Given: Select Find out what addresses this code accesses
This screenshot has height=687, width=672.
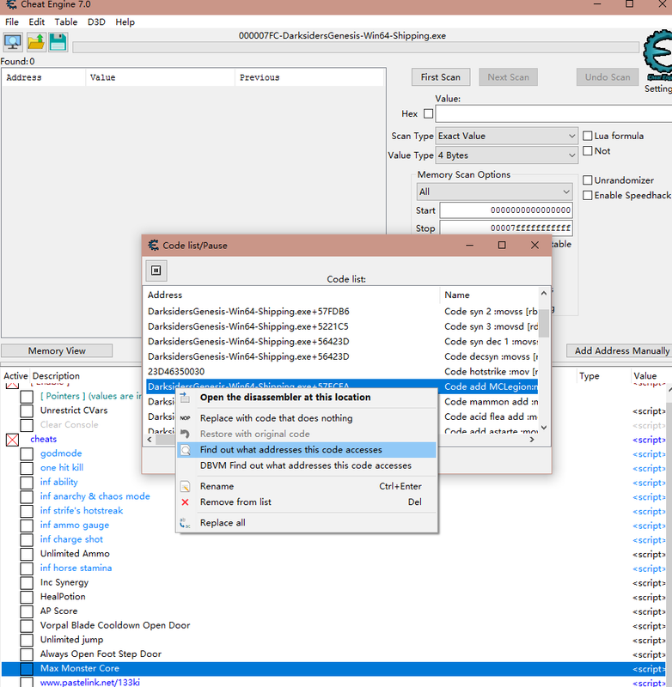Looking at the screenshot, I should pyautogui.click(x=307, y=449).
